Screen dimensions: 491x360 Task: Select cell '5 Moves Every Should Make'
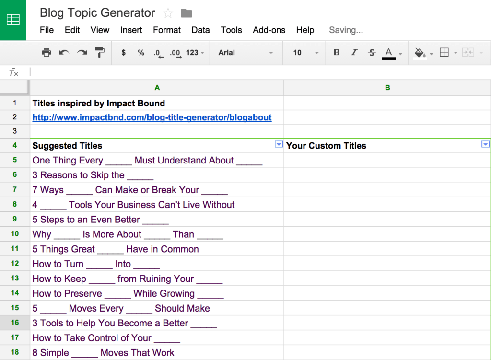pos(157,308)
